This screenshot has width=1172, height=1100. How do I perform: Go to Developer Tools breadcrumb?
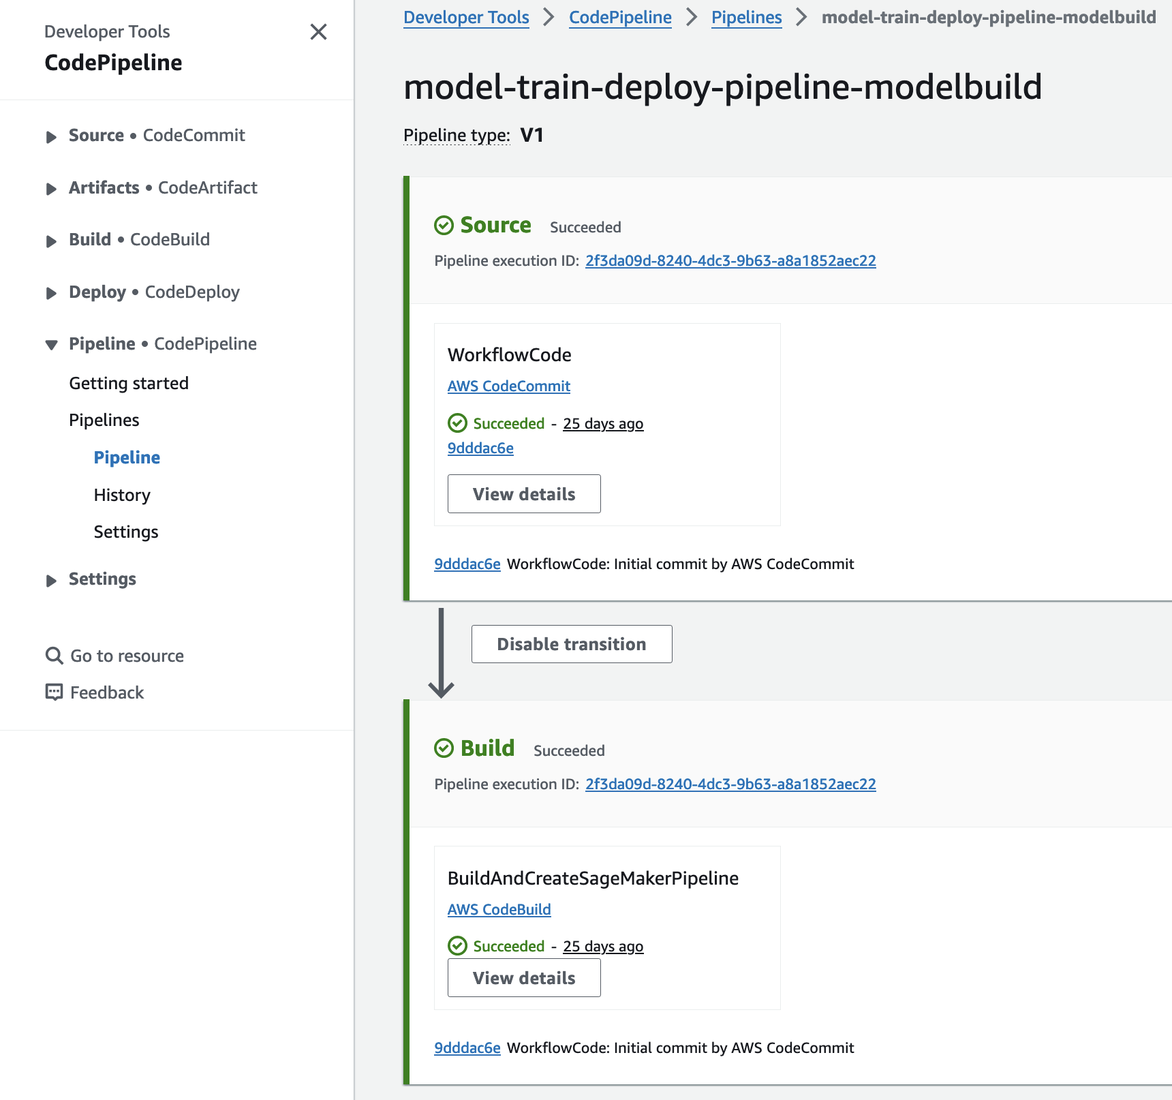coord(466,17)
